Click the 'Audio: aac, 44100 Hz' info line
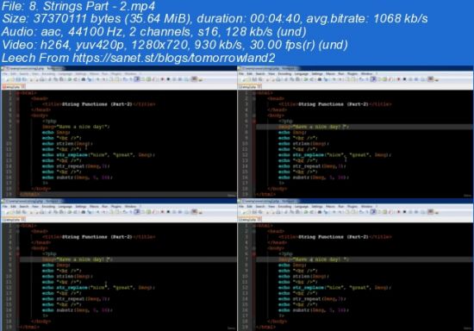 (154, 31)
